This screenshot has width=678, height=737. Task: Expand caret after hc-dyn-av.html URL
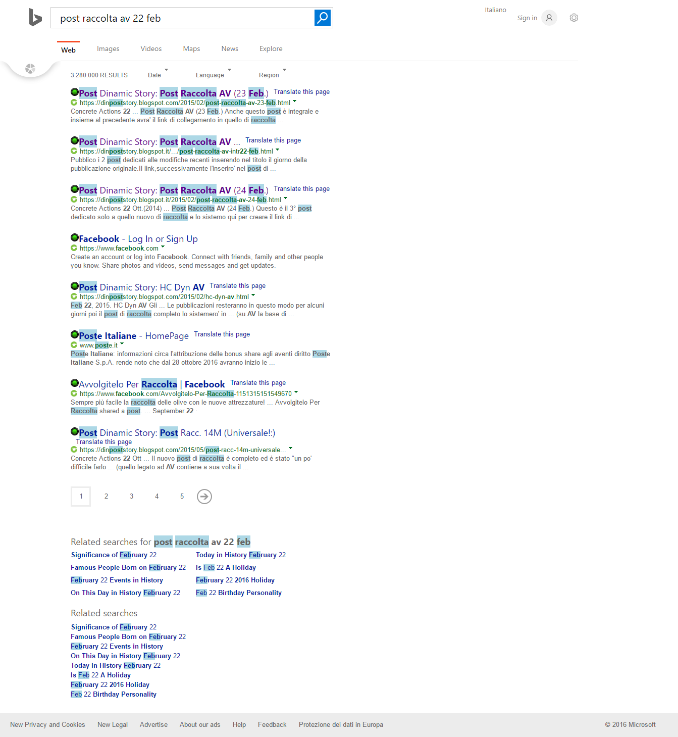253,296
